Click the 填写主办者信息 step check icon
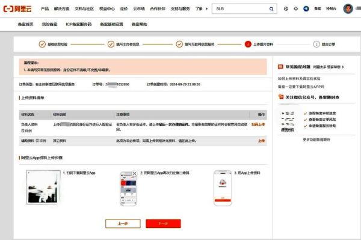Image resolution: width=361 pixels, height=240 pixels. pos(111,44)
